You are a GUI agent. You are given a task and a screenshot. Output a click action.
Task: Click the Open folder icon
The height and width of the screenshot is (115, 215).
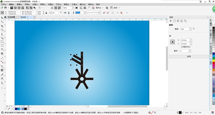[x=6, y=8]
